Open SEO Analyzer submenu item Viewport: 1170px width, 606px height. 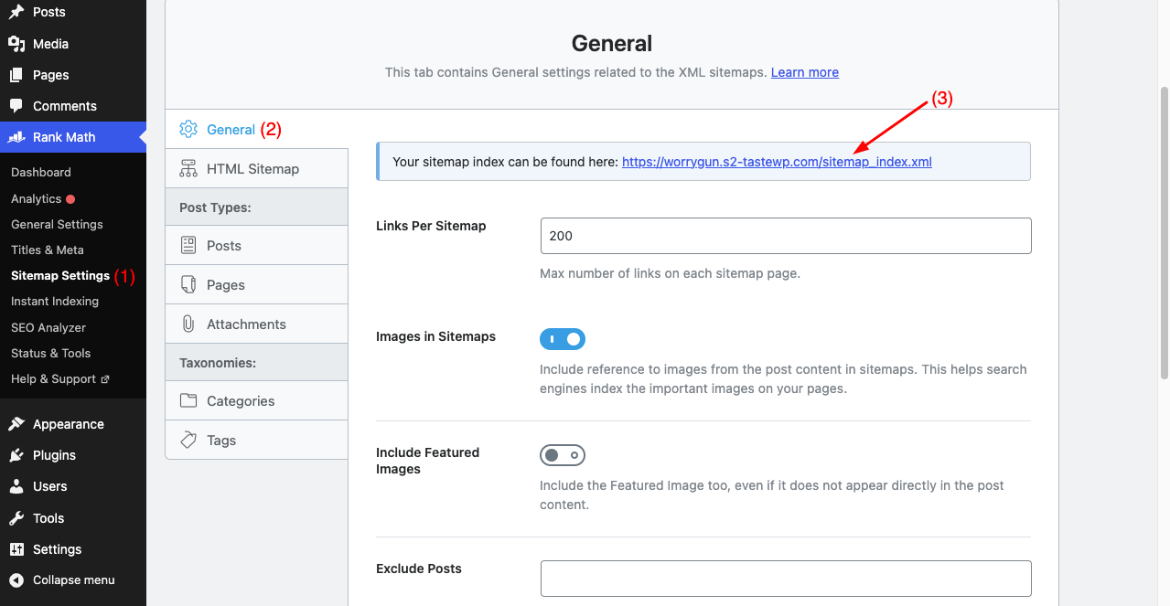click(48, 327)
